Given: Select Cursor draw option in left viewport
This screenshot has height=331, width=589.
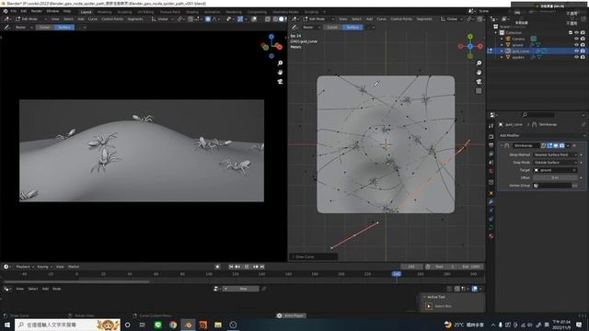Looking at the screenshot, I should point(45,27).
